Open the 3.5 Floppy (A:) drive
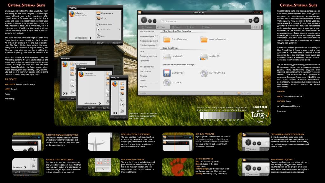 click(167, 73)
